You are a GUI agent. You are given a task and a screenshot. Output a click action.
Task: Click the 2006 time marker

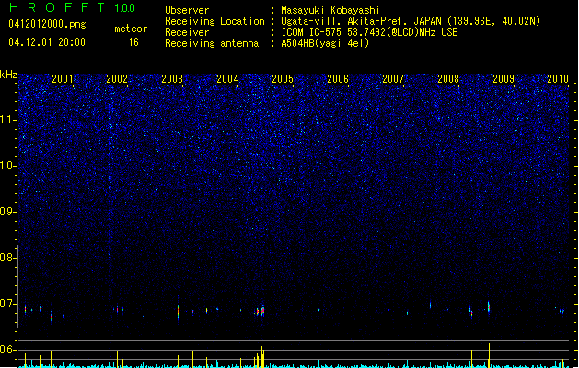[338, 79]
